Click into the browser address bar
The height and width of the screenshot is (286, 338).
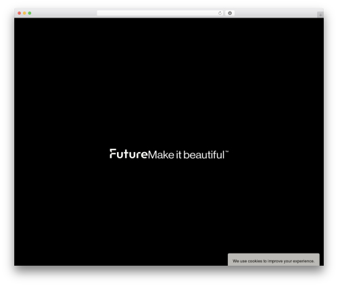point(160,13)
